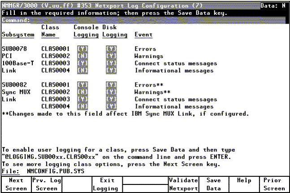Click the Errors** event text

(x=149, y=85)
